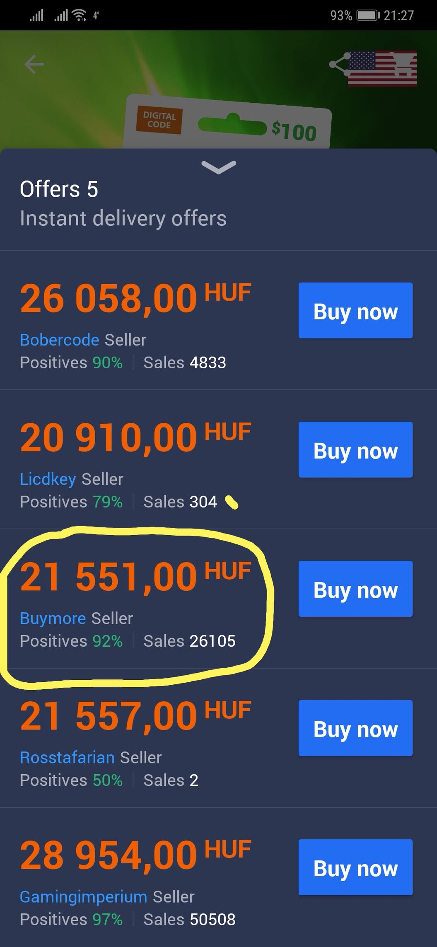Tap the yellow tag icon beside Licdkey sales
The image size is (437, 947).
[232, 503]
